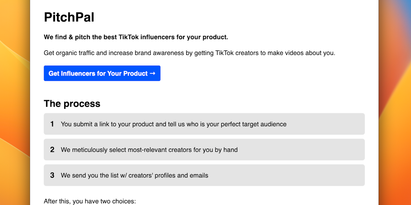
Task: Click the number 2 step marker
Action: pos(52,150)
